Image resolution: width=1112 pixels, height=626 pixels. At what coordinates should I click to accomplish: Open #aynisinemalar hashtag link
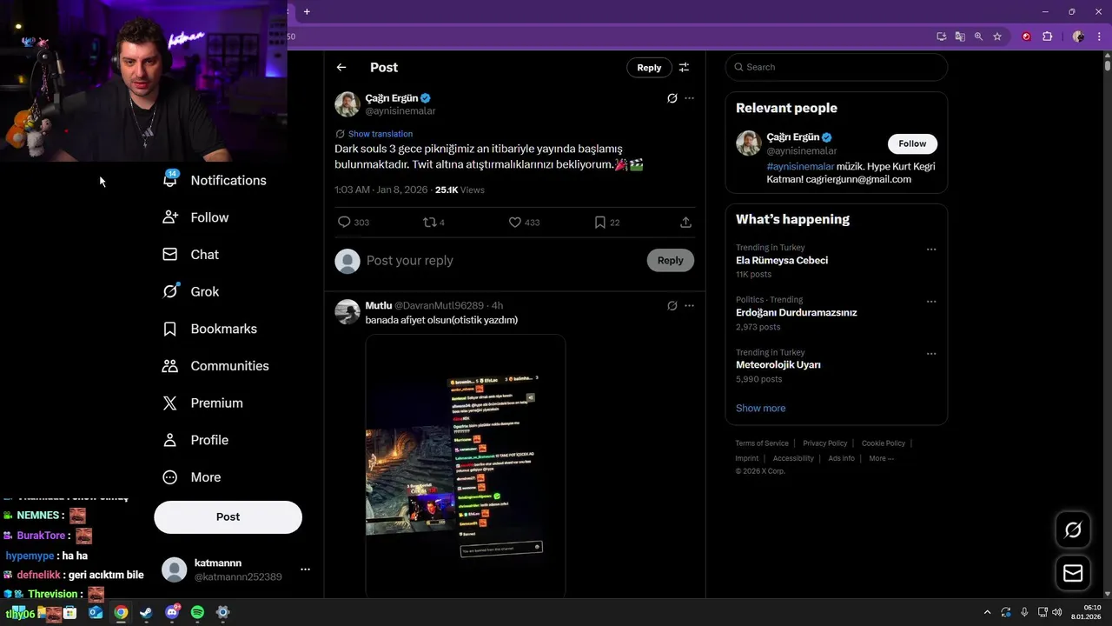coord(800,166)
